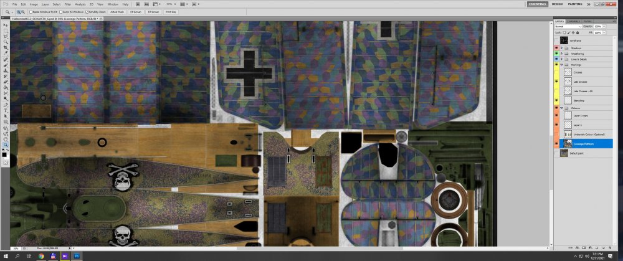Image resolution: width=623 pixels, height=261 pixels.
Task: Switch to the Paths tab
Action: [587, 21]
